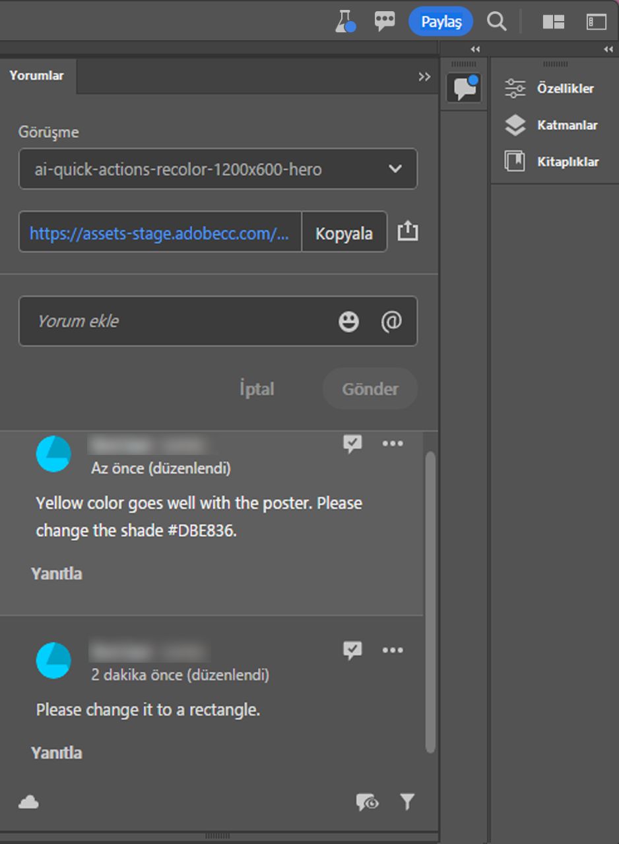Insert an emoji into the comment field
Image resolution: width=619 pixels, height=844 pixels.
point(348,322)
